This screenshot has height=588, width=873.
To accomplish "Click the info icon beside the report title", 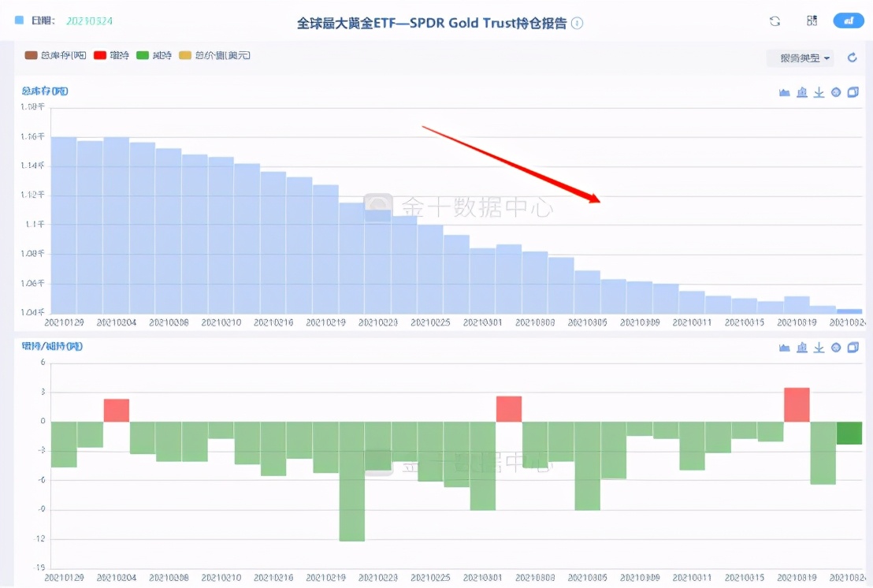I will (x=577, y=22).
